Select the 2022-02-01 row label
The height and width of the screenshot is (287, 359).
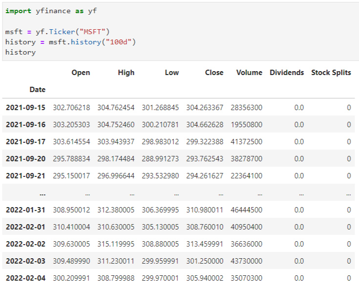pos(25,227)
